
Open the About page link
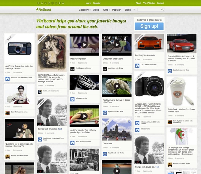(x=138, y=3)
